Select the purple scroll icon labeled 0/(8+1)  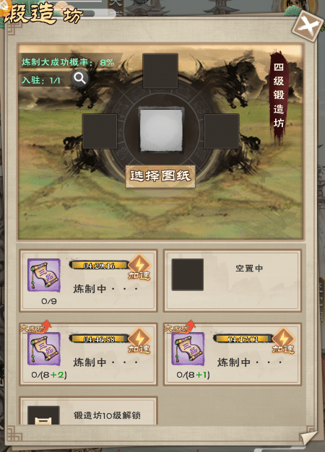click(x=188, y=349)
